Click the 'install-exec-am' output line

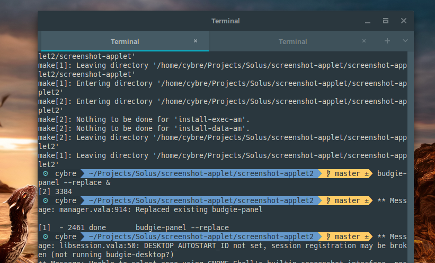coord(144,119)
